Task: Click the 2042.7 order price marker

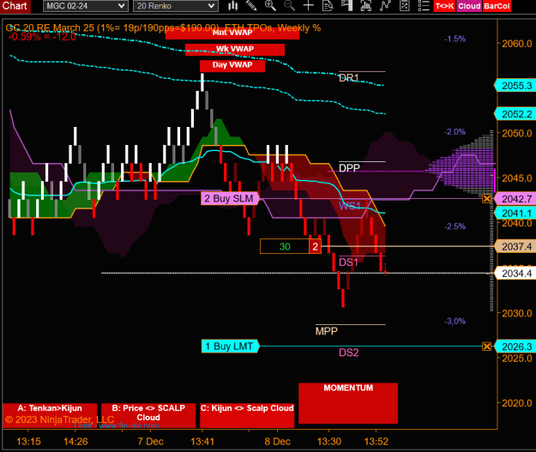Action: coord(515,199)
